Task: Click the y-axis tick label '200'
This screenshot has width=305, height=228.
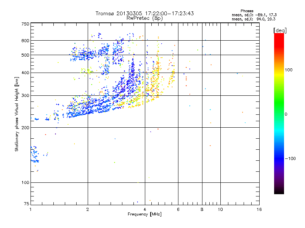Action: 25,128
